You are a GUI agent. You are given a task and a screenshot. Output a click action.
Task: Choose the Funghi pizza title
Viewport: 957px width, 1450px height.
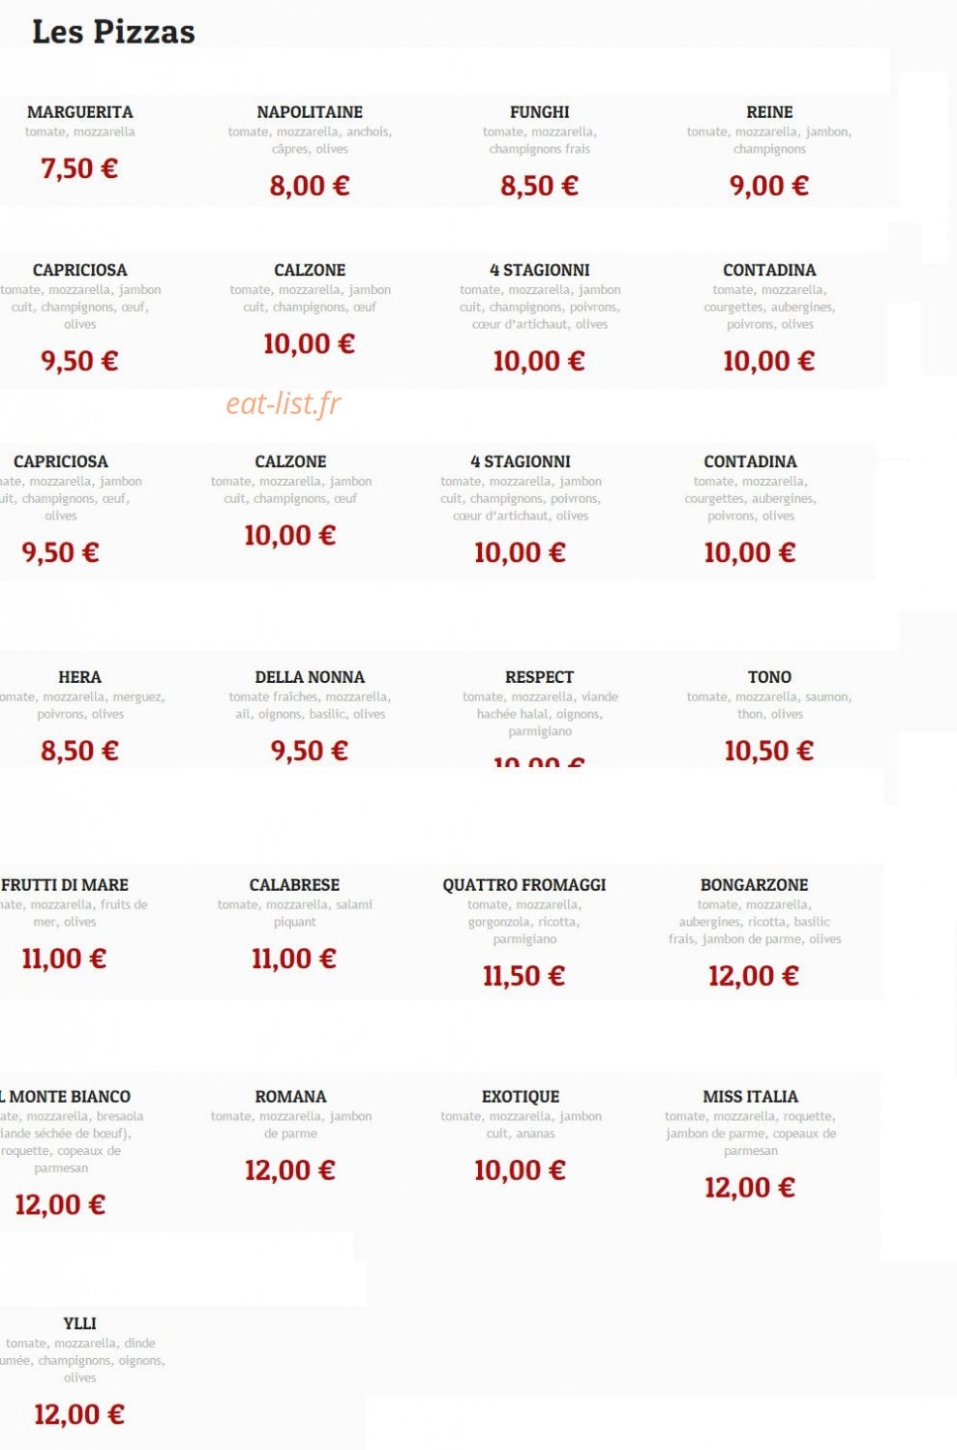pyautogui.click(x=540, y=112)
